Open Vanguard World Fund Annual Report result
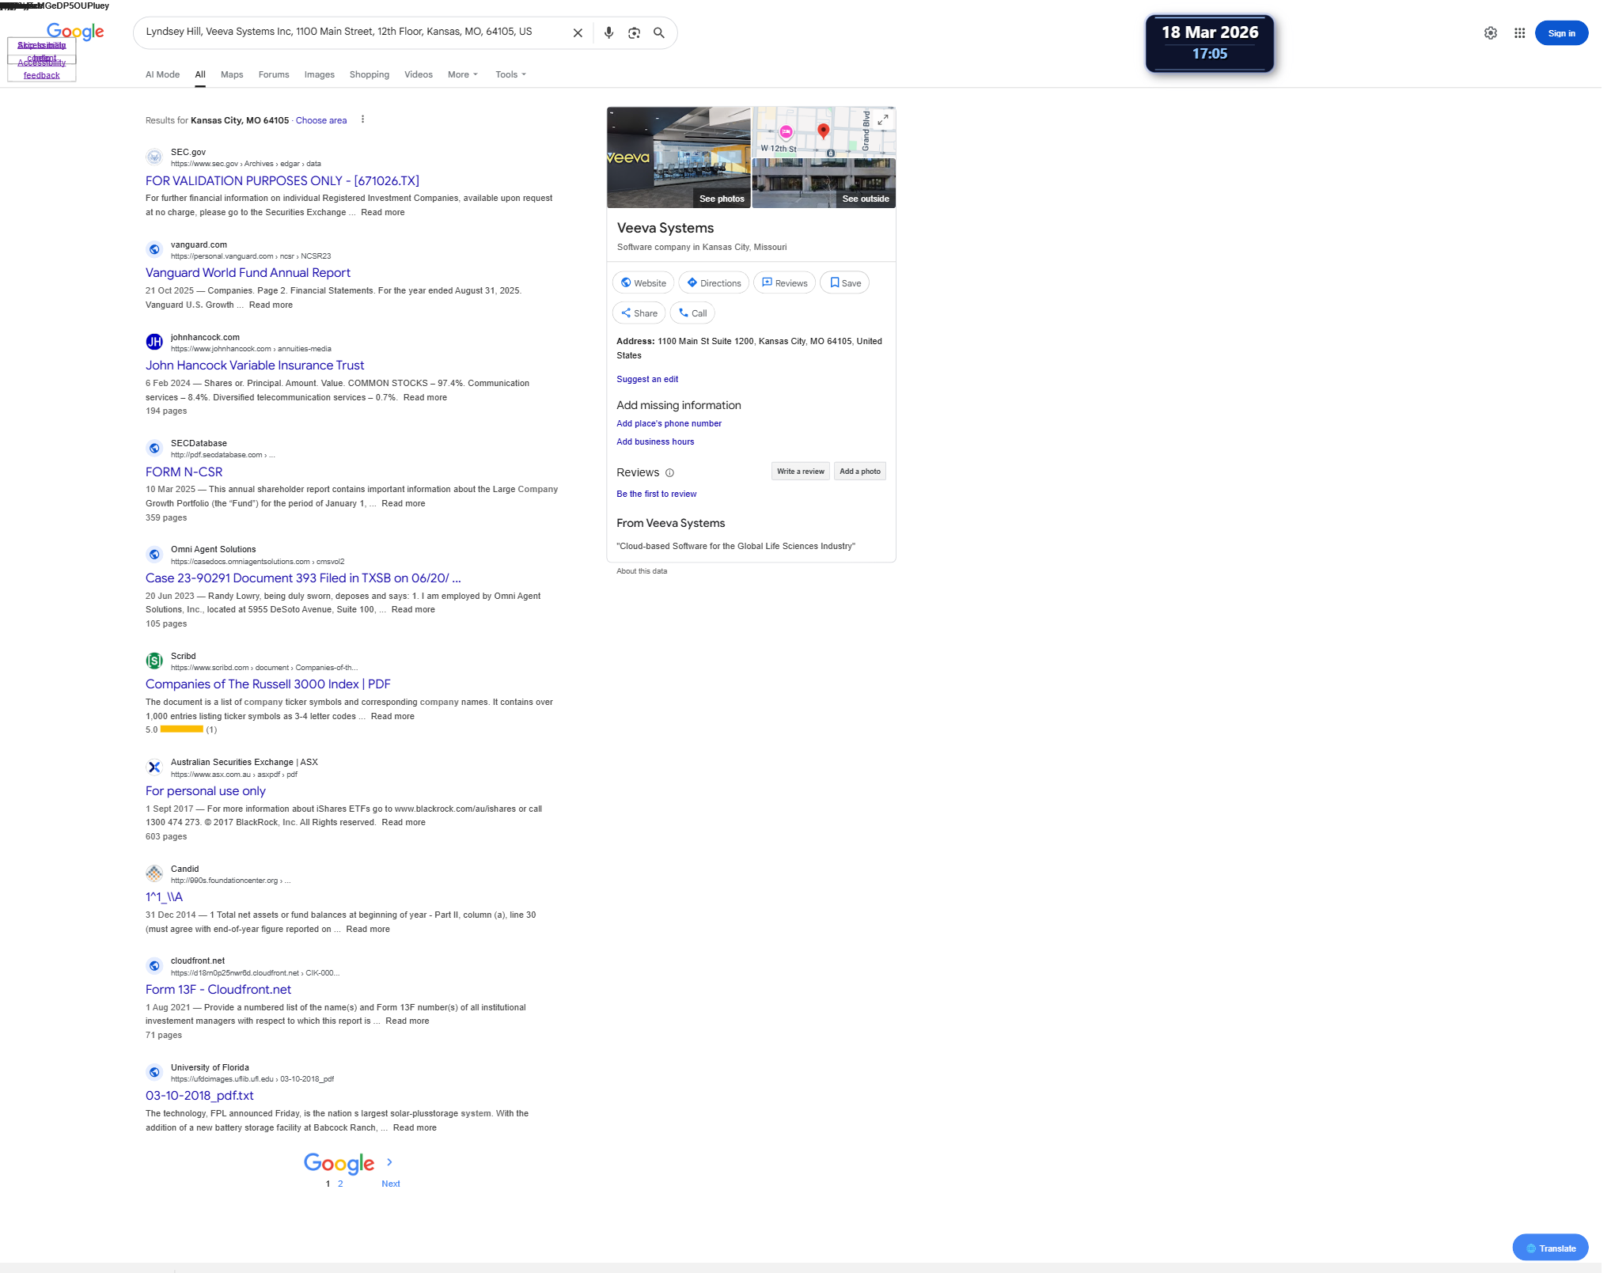The width and height of the screenshot is (1611, 1273). click(248, 273)
